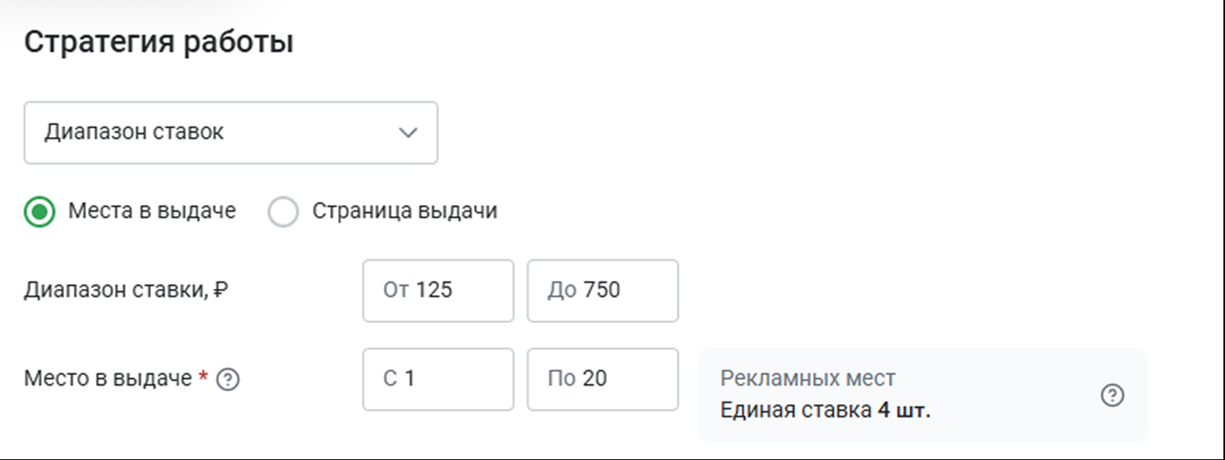The image size is (1225, 460).
Task: Click the С 1 starting position field
Action: [x=438, y=379]
